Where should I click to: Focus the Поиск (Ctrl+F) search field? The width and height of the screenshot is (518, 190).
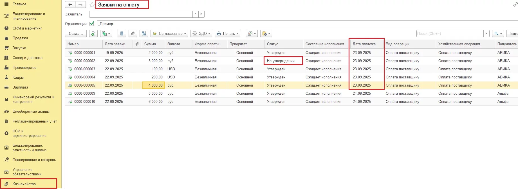click(450, 33)
